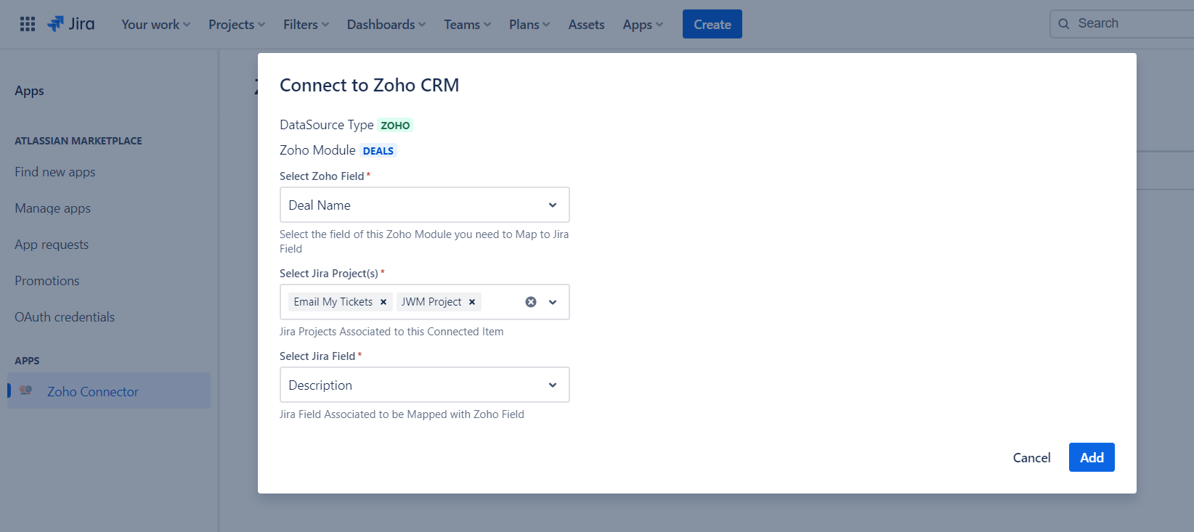Expand the Jira Projects dropdown arrow

click(553, 302)
